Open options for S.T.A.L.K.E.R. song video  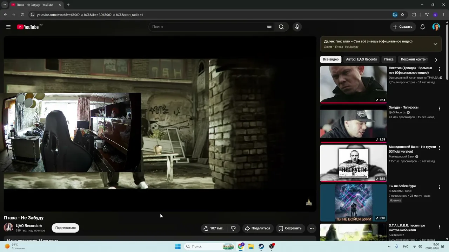[x=439, y=227]
